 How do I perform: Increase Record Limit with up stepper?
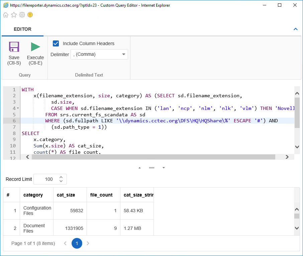[x=61, y=177]
